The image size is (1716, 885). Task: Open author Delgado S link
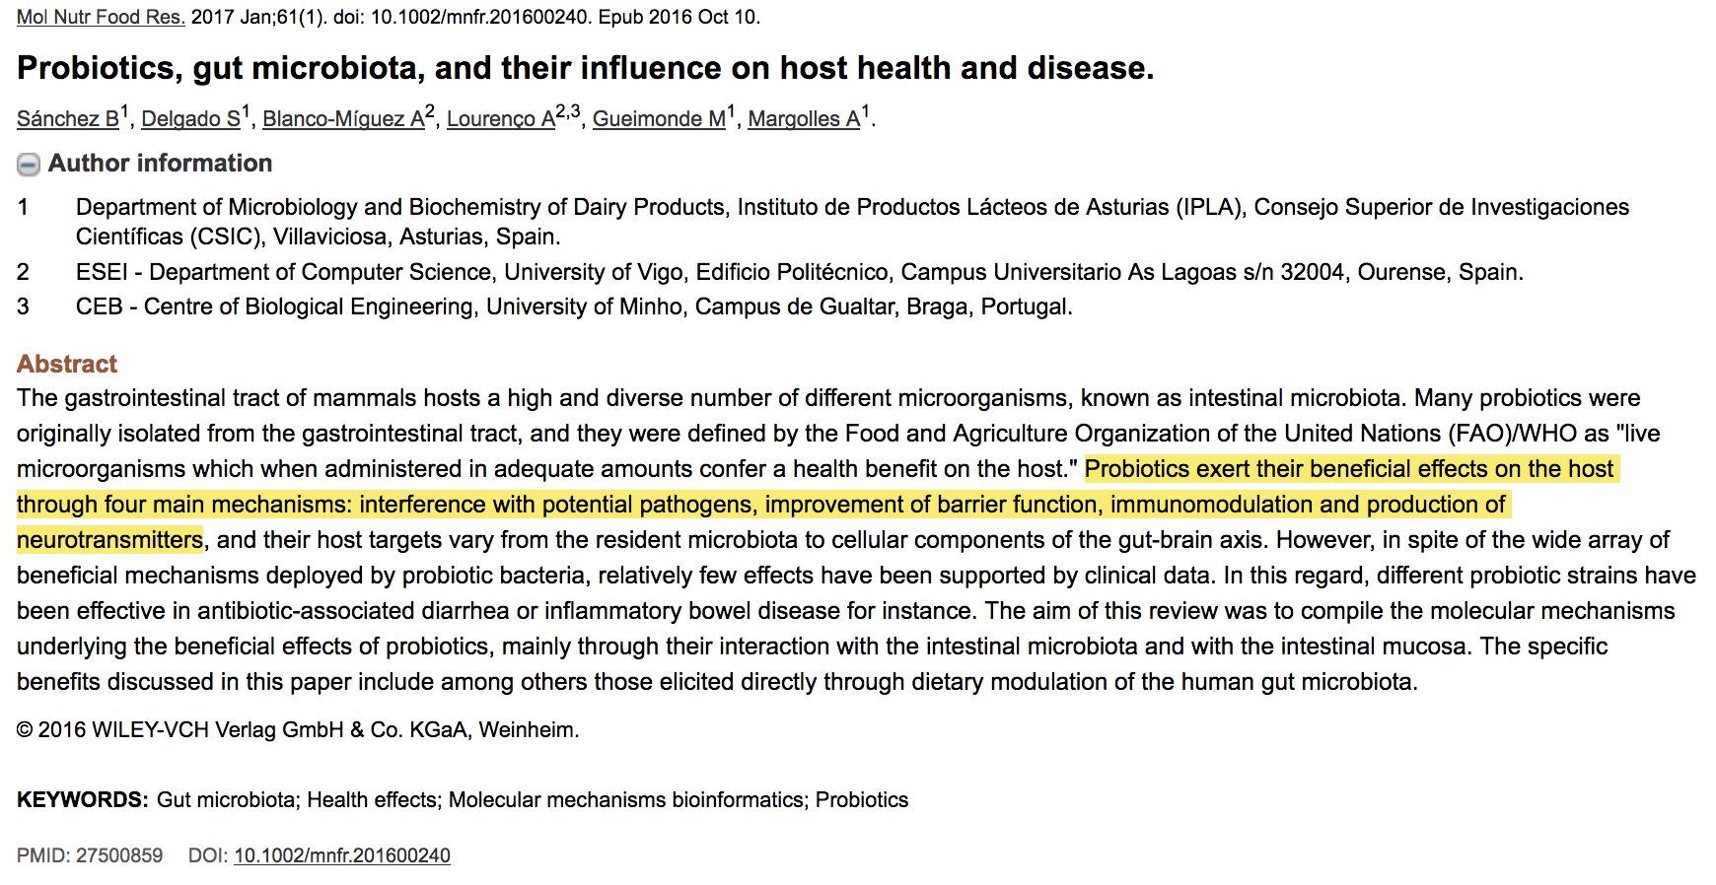(x=190, y=119)
